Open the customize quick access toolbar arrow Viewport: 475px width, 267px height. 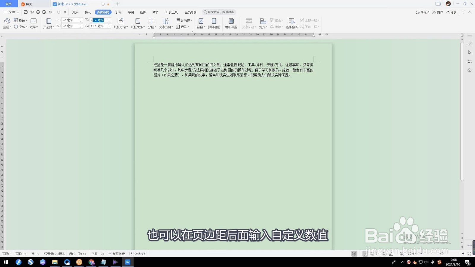(65, 12)
